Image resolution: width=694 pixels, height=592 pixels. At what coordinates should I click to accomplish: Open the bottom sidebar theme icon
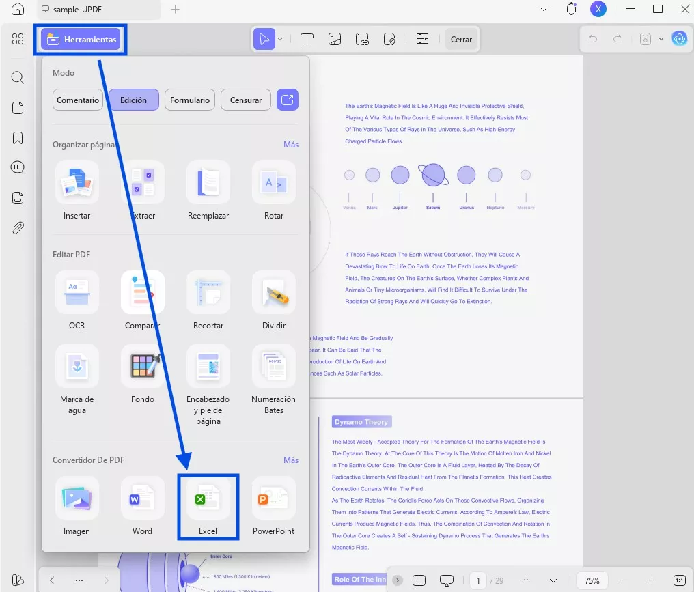tap(18, 580)
